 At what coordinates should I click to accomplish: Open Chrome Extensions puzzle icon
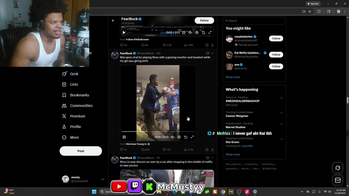319,11
